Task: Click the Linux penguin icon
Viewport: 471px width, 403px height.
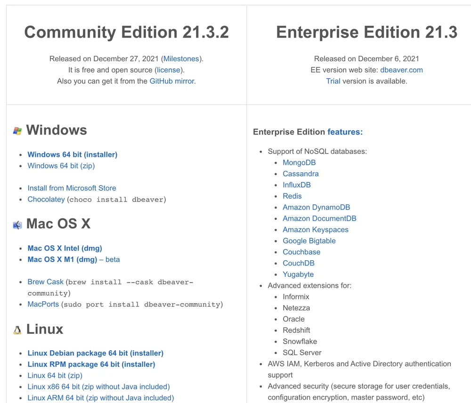Action: (17, 330)
